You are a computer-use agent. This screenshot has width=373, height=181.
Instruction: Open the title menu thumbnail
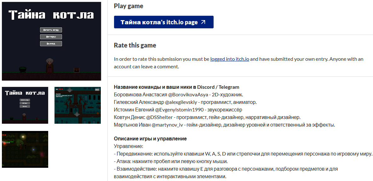(25, 105)
